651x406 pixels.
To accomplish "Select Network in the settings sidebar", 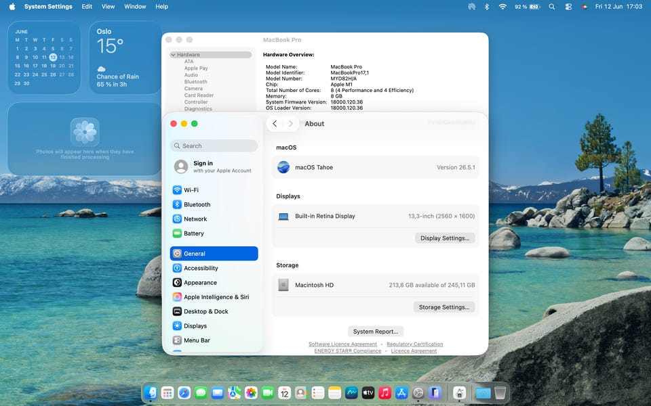I will pyautogui.click(x=214, y=219).
